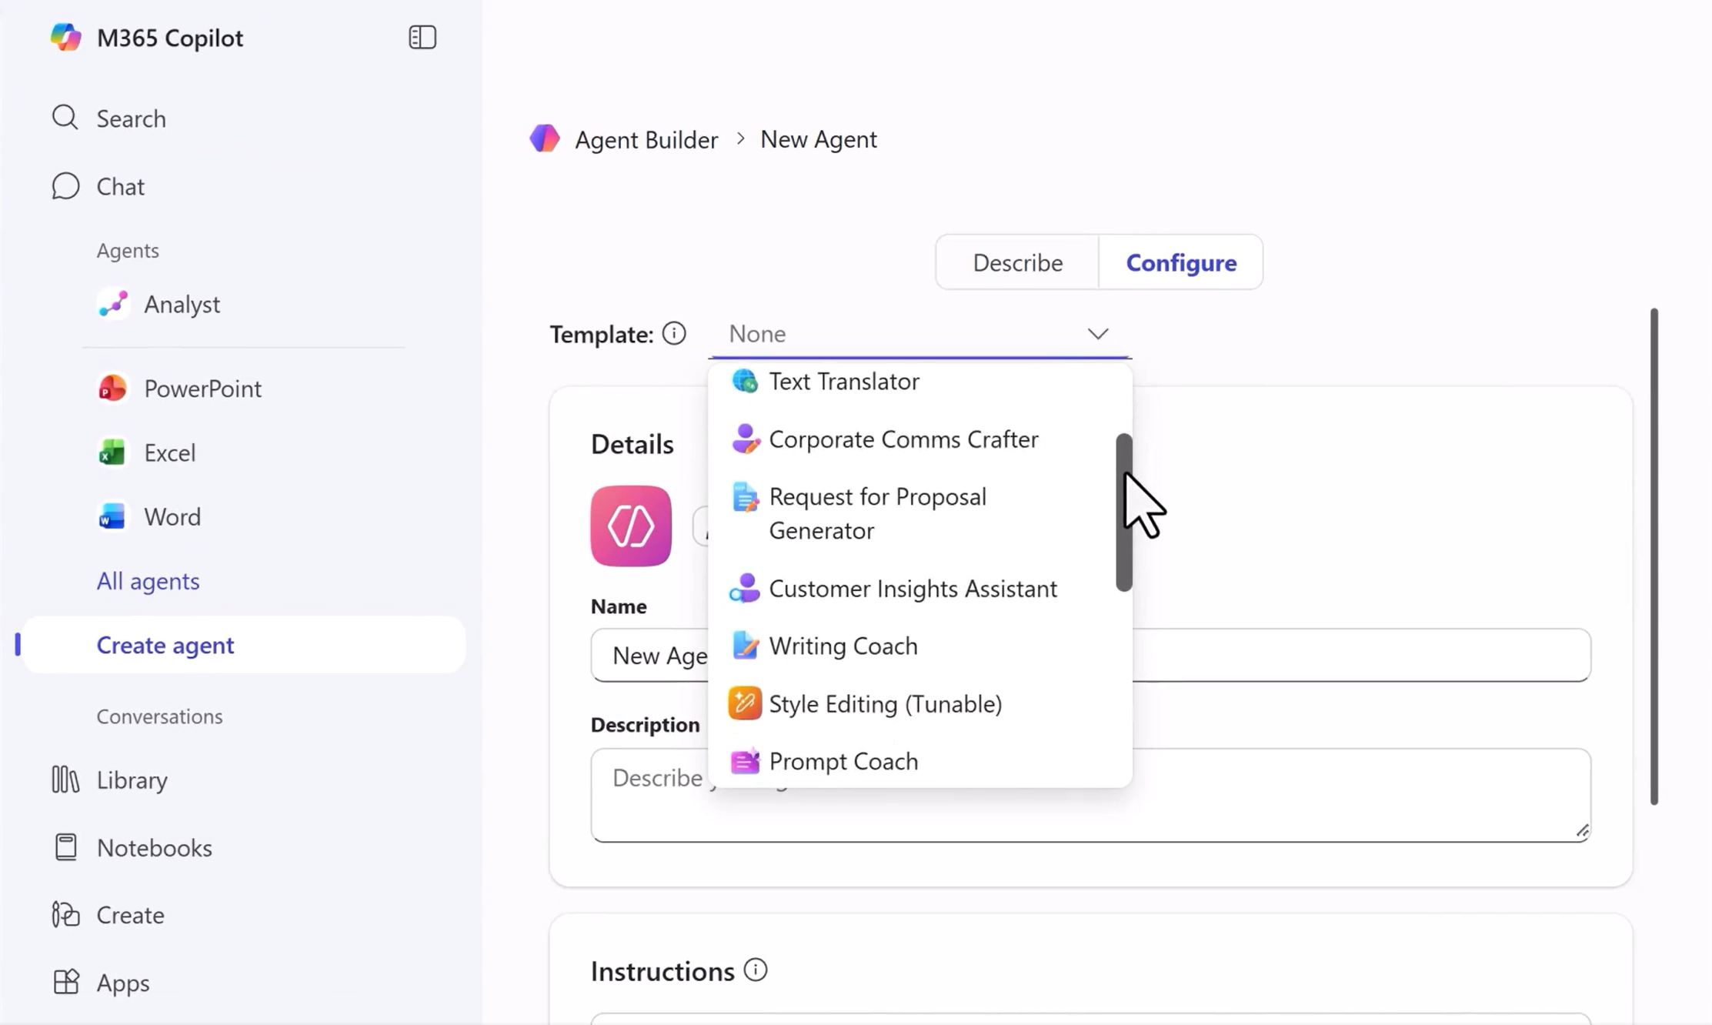Screen dimensions: 1712x1025
Task: Click the Customer Insights Assistant template icon
Action: pyautogui.click(x=744, y=589)
